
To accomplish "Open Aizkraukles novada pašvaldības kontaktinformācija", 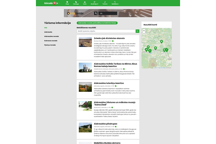I will tap(97, 23).
